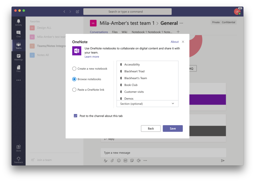Open the Notebook 1 Notebook 1 Note... tab

[152, 32]
